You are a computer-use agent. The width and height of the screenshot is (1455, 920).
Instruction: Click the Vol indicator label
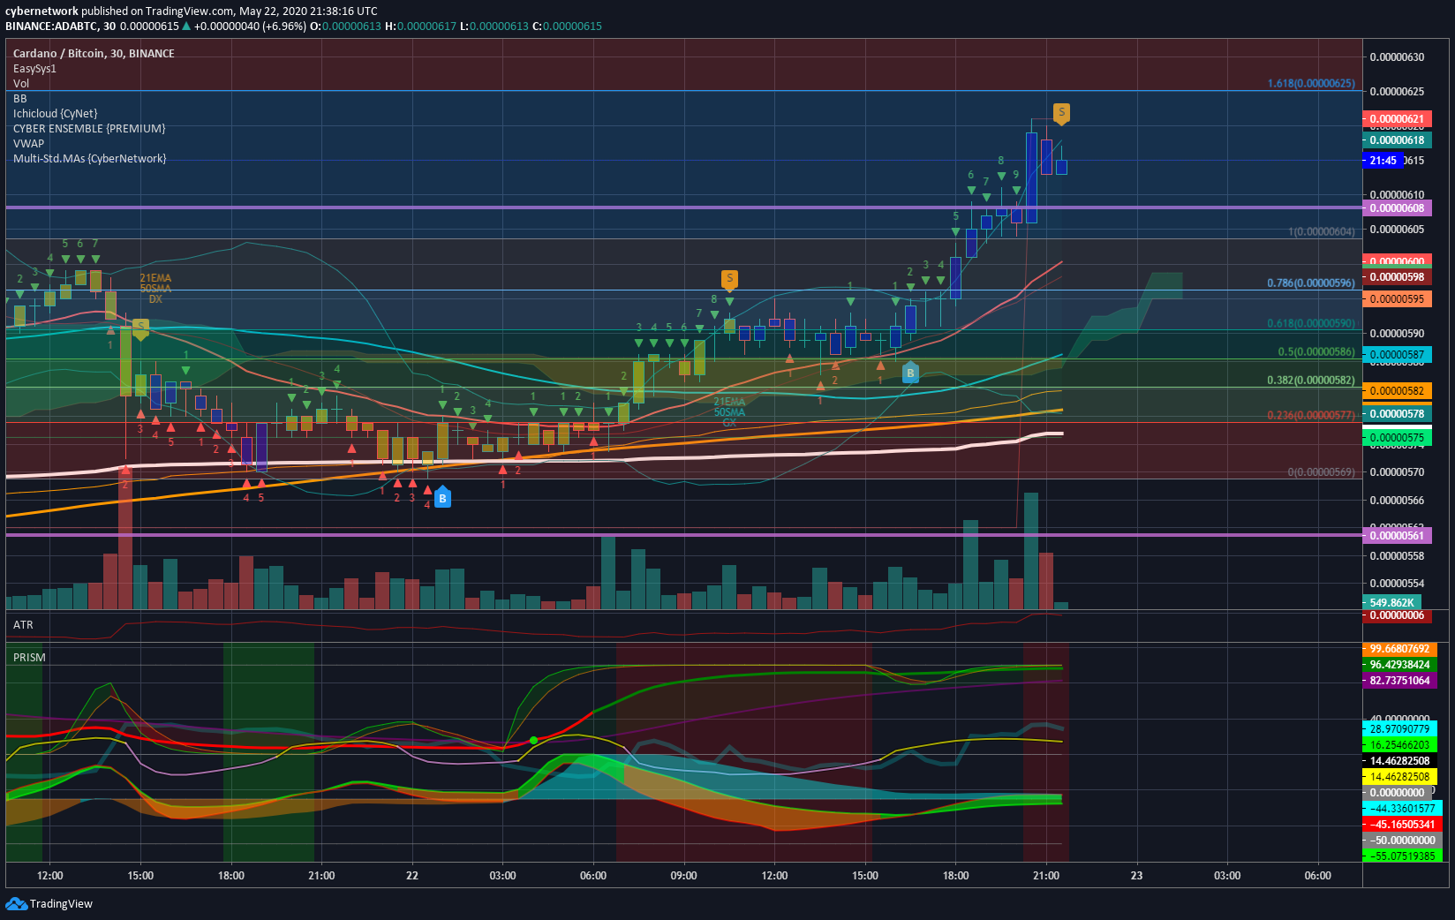coord(21,84)
